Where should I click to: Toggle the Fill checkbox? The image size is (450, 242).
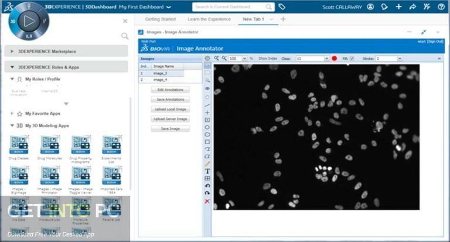point(352,59)
